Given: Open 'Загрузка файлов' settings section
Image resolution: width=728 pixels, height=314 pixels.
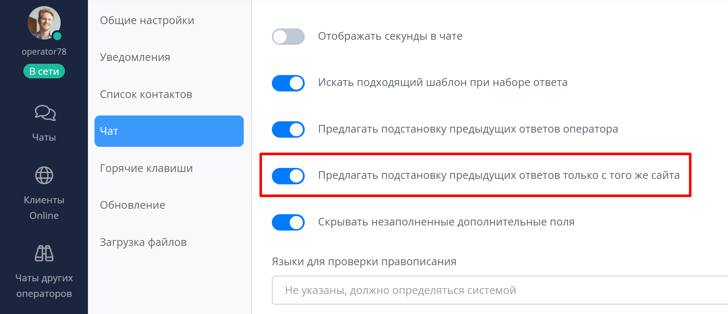Looking at the screenshot, I should (x=143, y=242).
